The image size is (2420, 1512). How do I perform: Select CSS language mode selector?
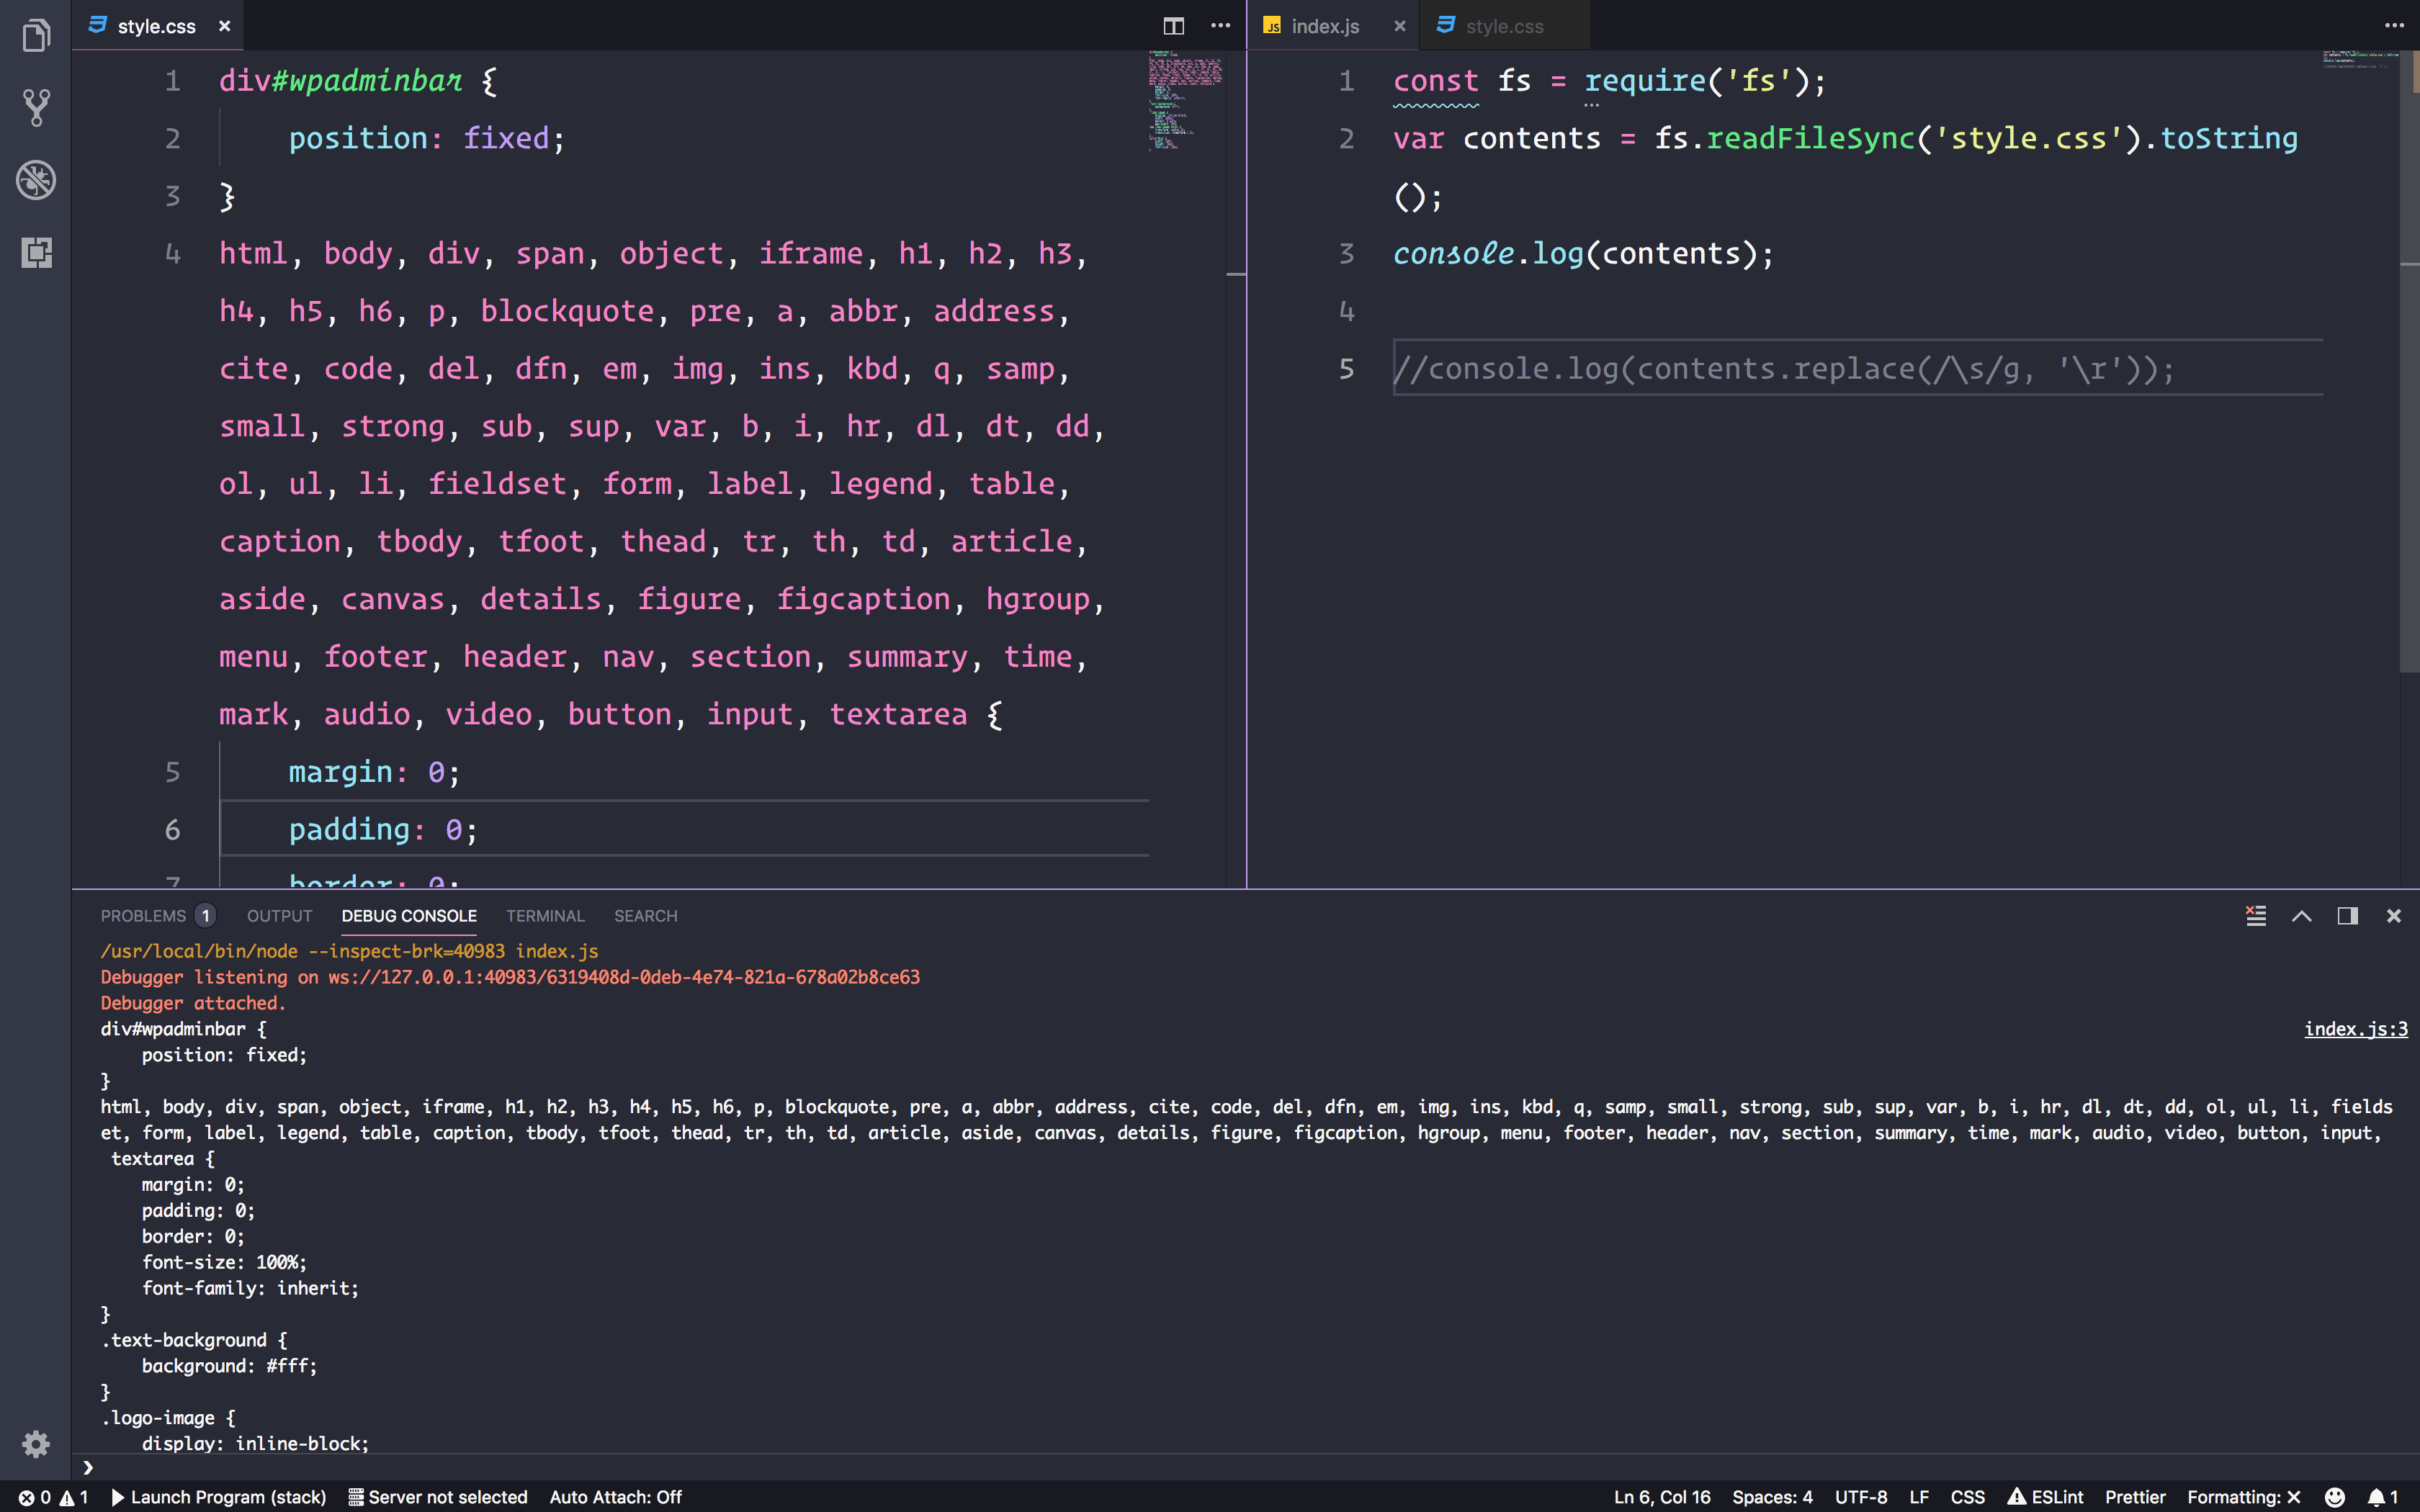pyautogui.click(x=1967, y=1497)
